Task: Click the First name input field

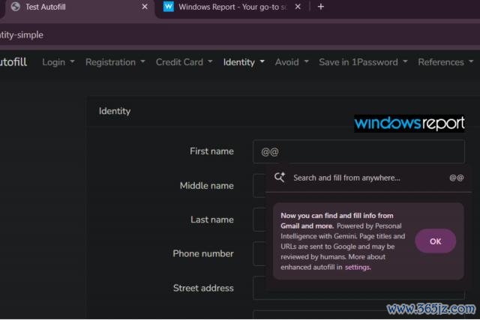Action: click(358, 151)
